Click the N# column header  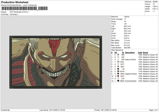(116, 53)
